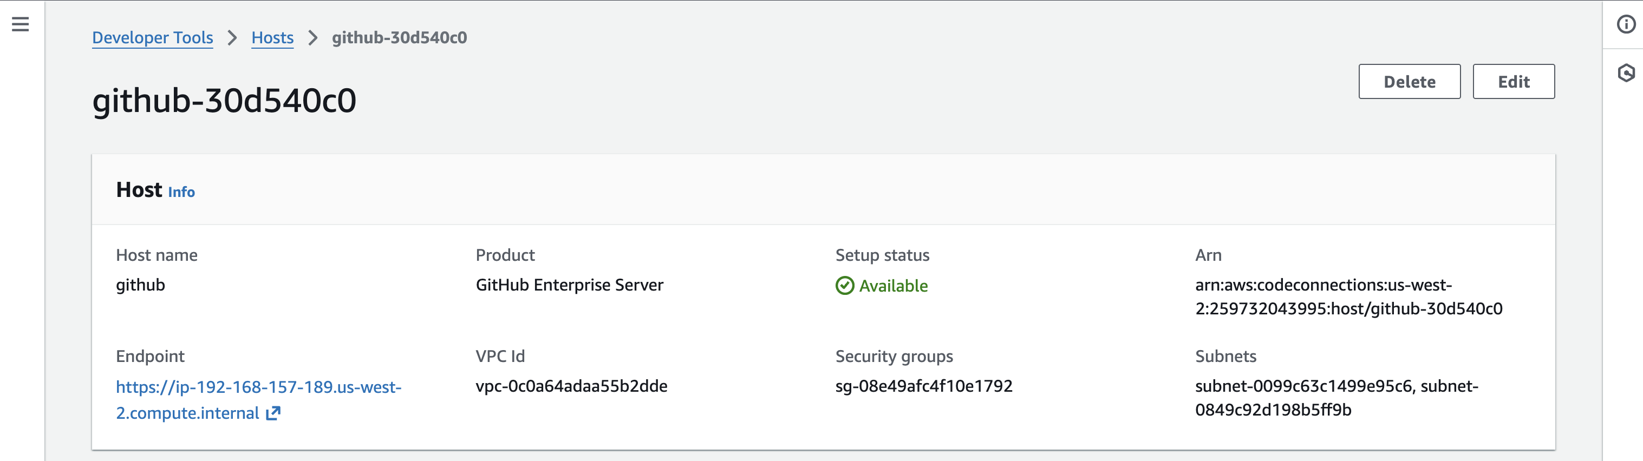Click the Arn label
1643x461 pixels.
pyautogui.click(x=1208, y=255)
